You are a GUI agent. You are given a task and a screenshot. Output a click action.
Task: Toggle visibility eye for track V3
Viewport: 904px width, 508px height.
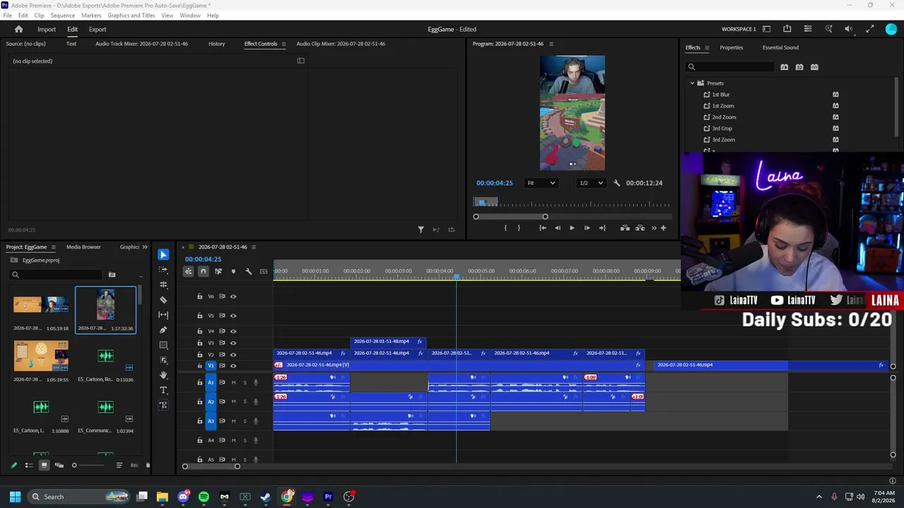point(233,343)
